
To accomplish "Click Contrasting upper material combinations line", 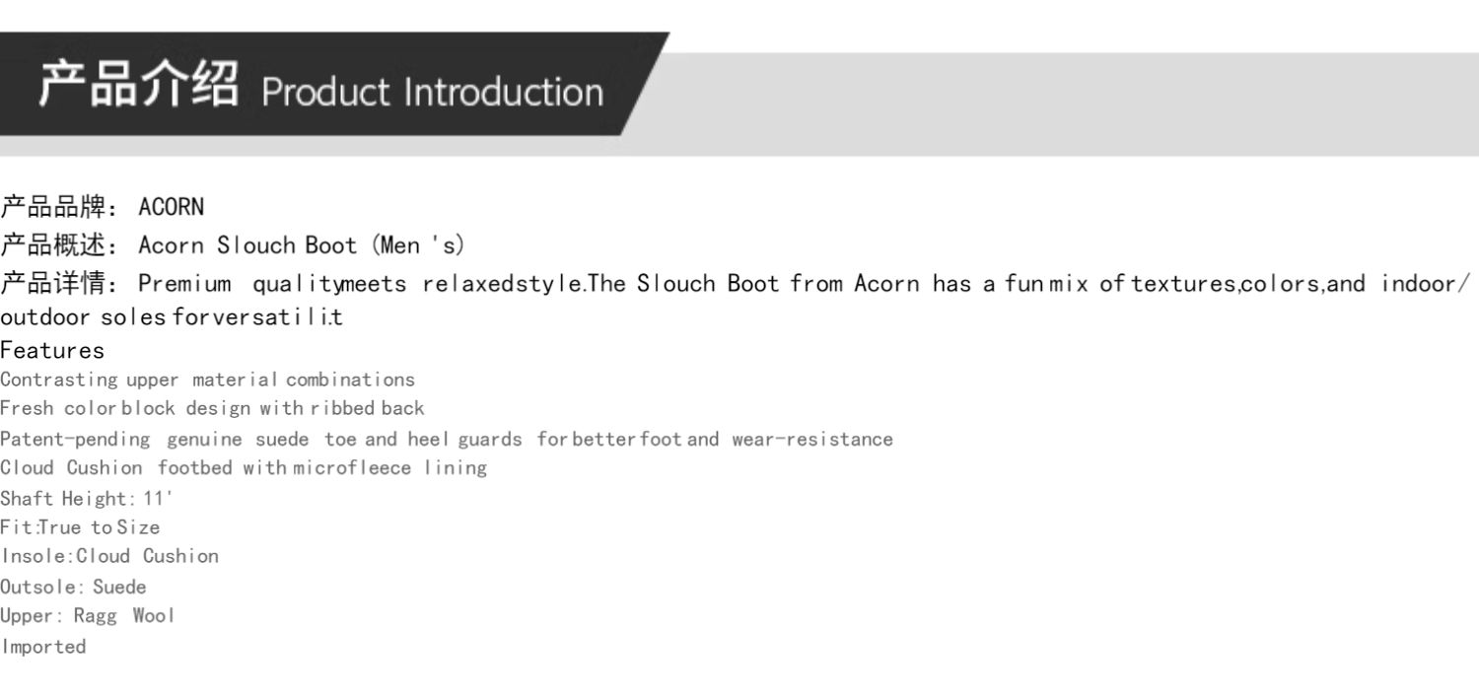I will click(x=207, y=380).
